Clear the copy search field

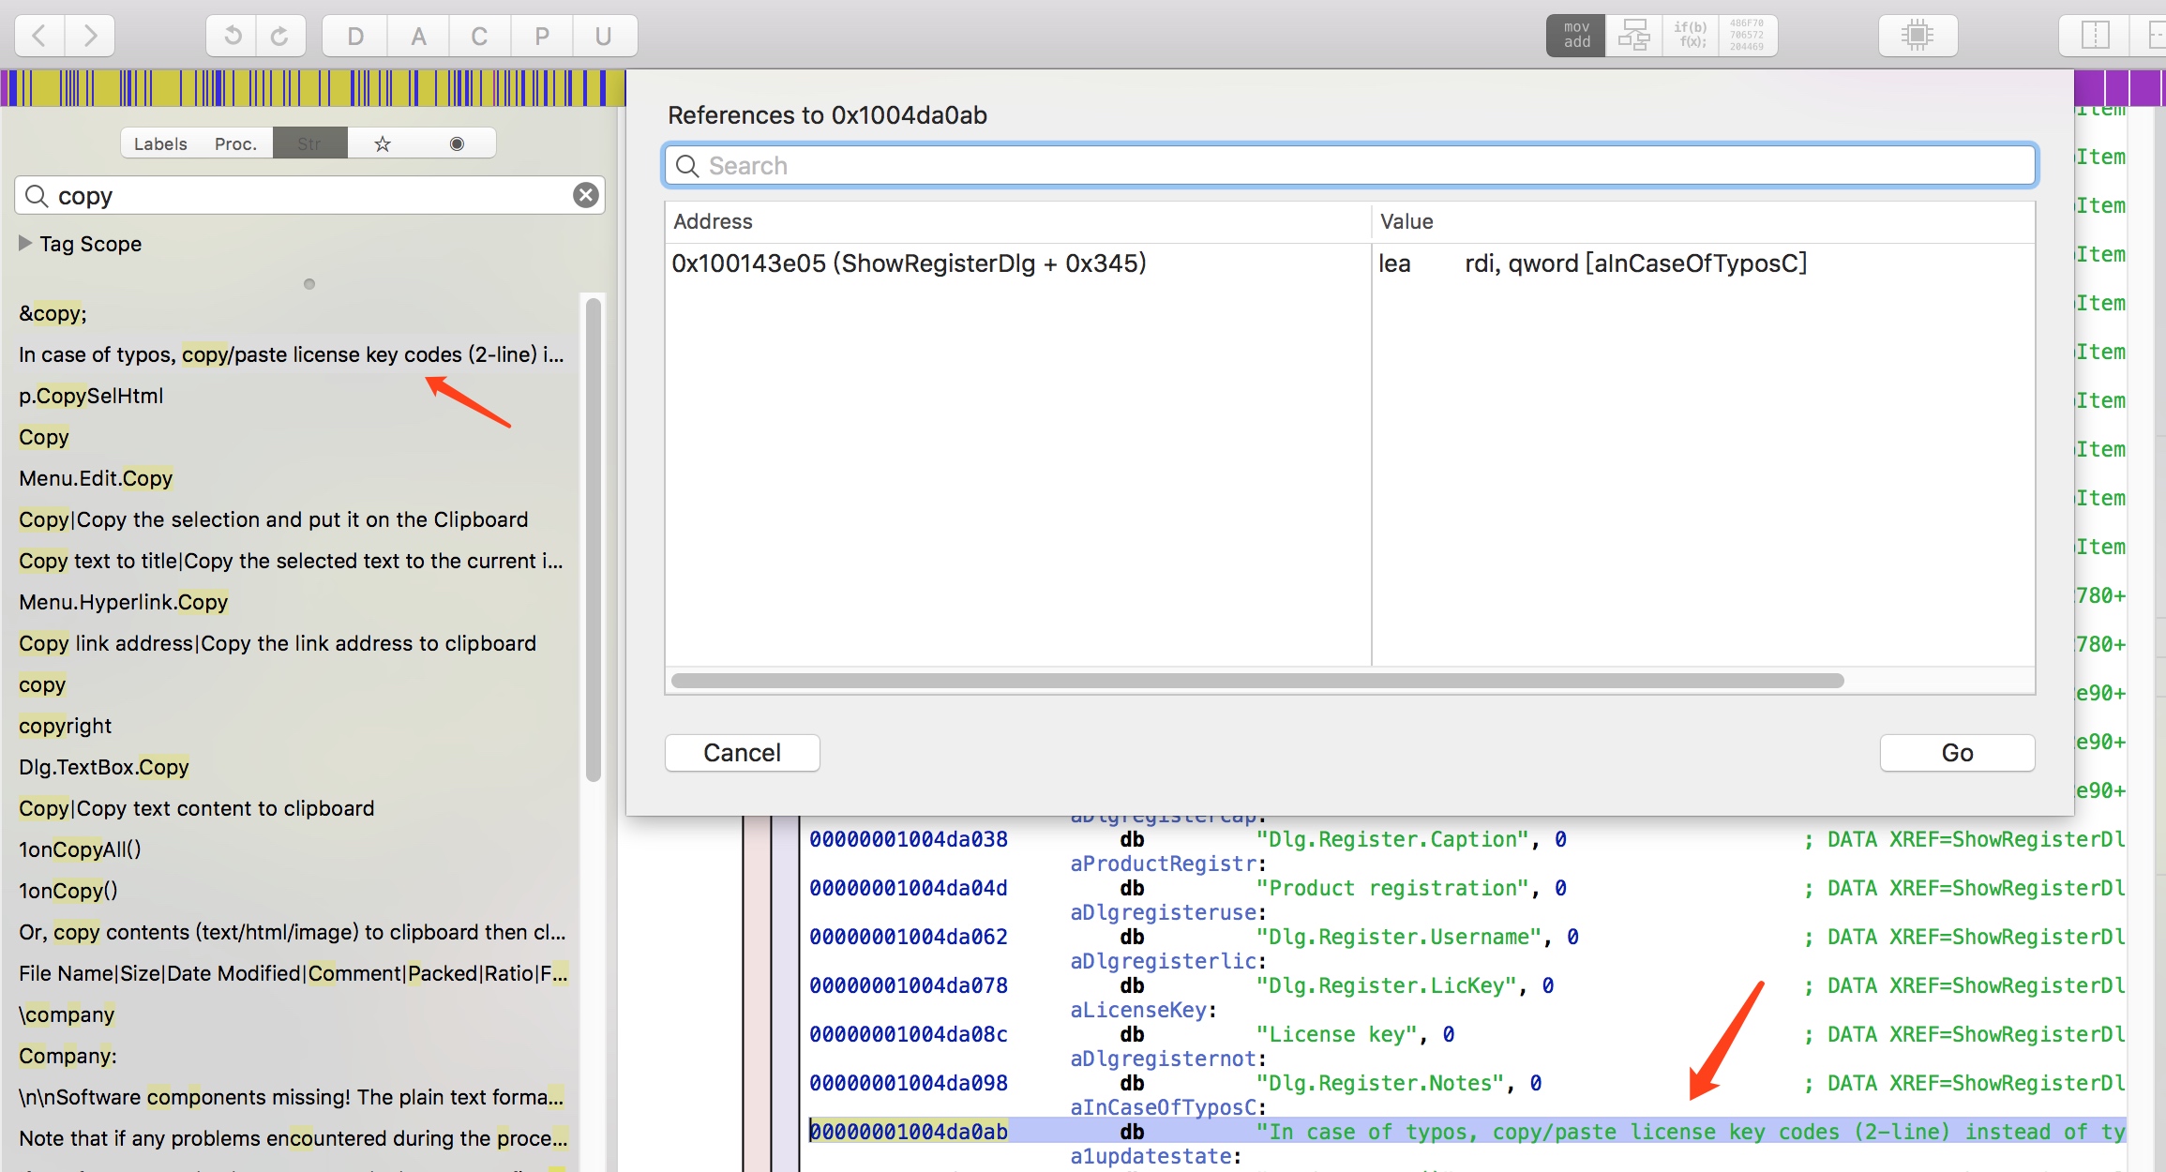tap(586, 195)
